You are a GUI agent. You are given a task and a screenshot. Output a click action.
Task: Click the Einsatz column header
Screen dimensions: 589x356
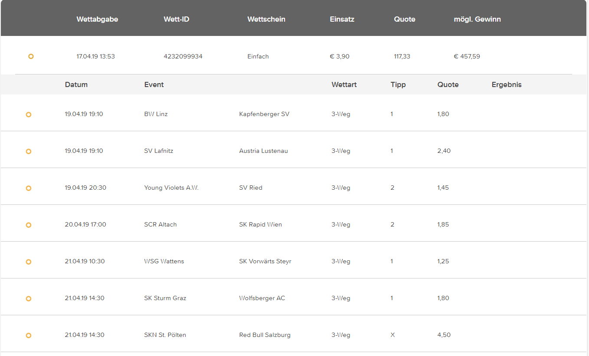tap(342, 19)
